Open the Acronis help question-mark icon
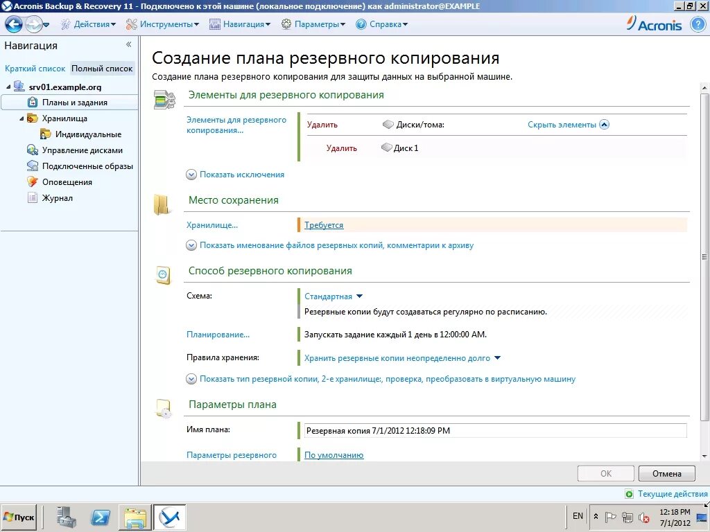Screen dimensions: 710x532 (x=698, y=24)
